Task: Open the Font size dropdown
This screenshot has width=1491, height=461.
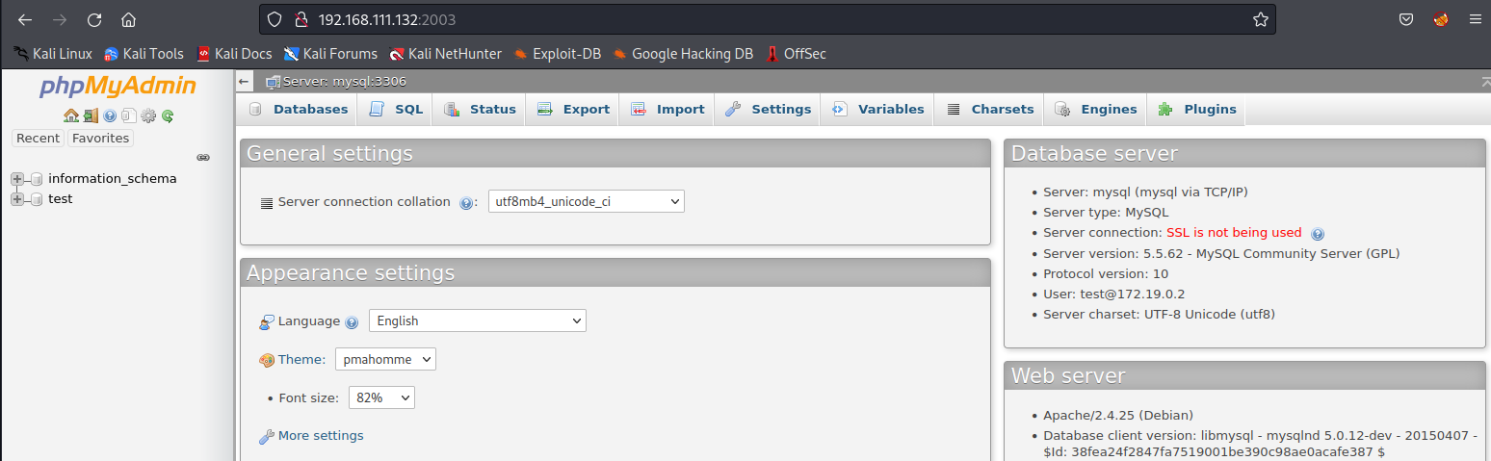Action: point(381,397)
